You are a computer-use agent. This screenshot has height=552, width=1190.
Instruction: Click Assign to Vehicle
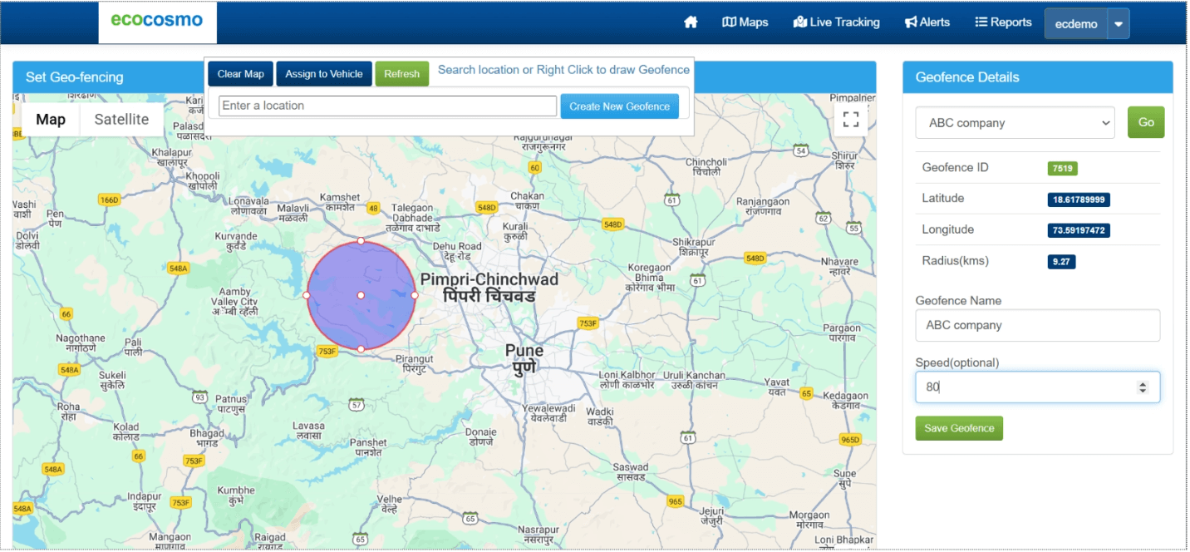(323, 73)
